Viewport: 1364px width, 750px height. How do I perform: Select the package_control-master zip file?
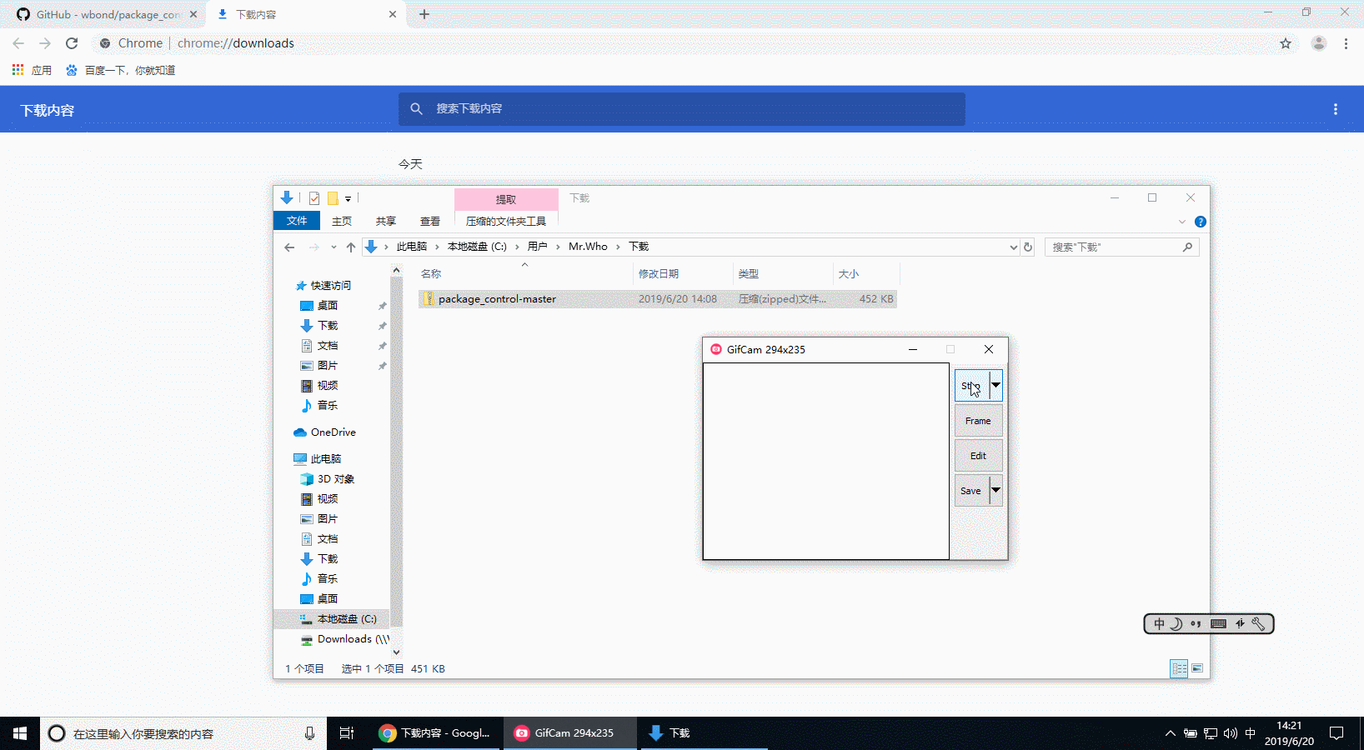tap(658, 299)
